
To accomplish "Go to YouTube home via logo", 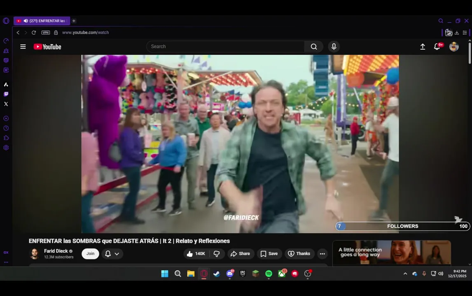I will [x=47, y=46].
